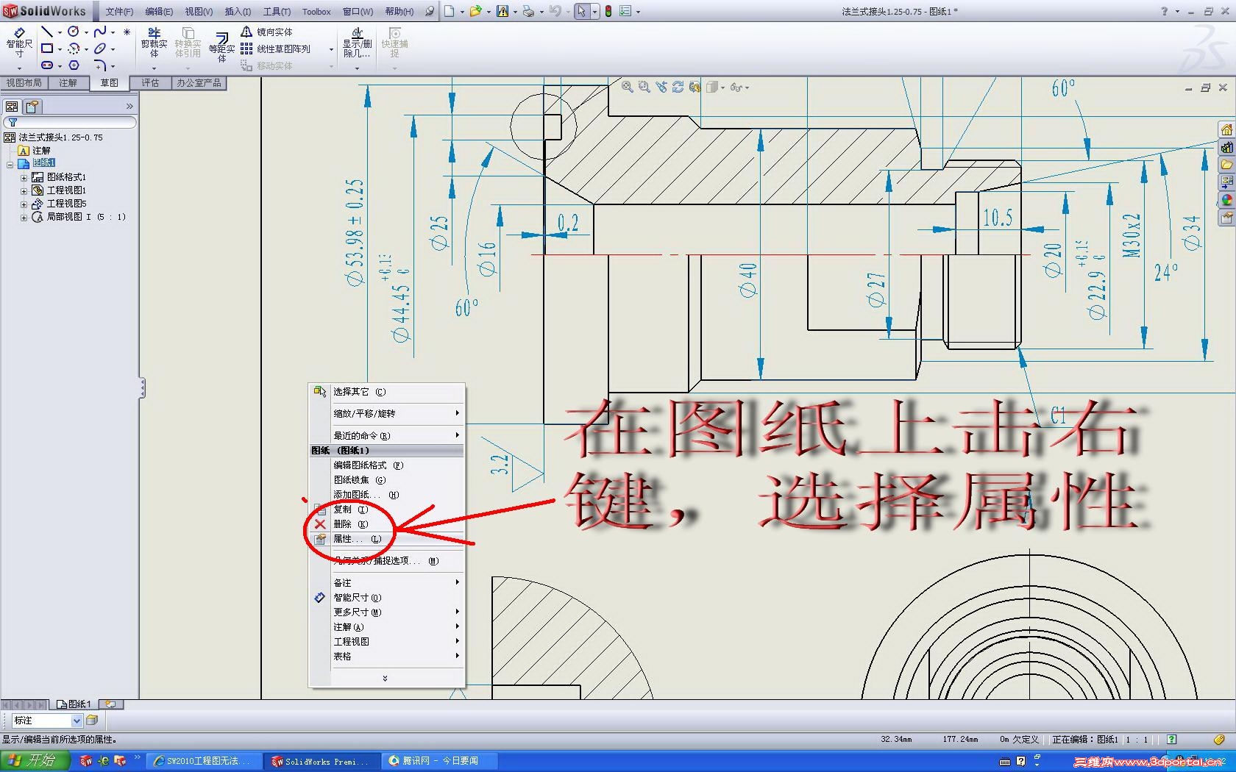Click the Windows 开始 Start button
The height and width of the screenshot is (772, 1236).
click(35, 761)
